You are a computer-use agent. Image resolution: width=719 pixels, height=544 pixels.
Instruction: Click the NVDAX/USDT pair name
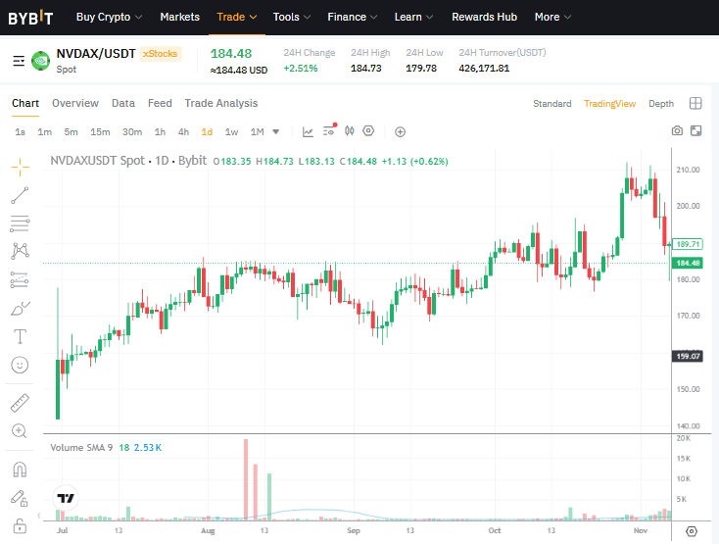point(96,54)
